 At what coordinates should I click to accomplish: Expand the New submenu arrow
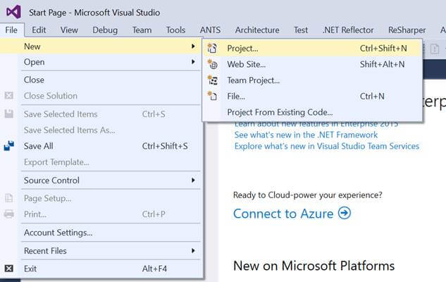click(x=193, y=46)
